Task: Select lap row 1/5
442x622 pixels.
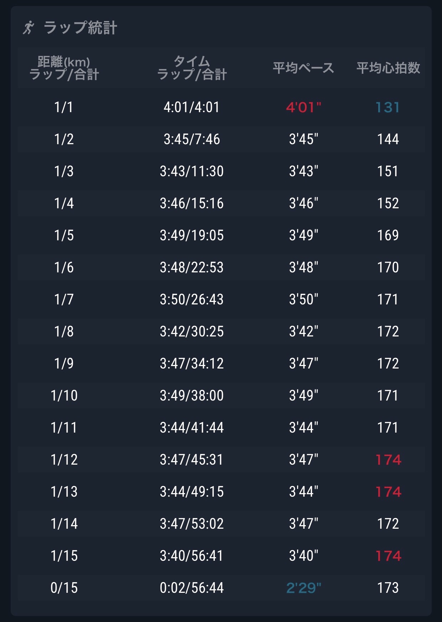Action: tap(64, 235)
